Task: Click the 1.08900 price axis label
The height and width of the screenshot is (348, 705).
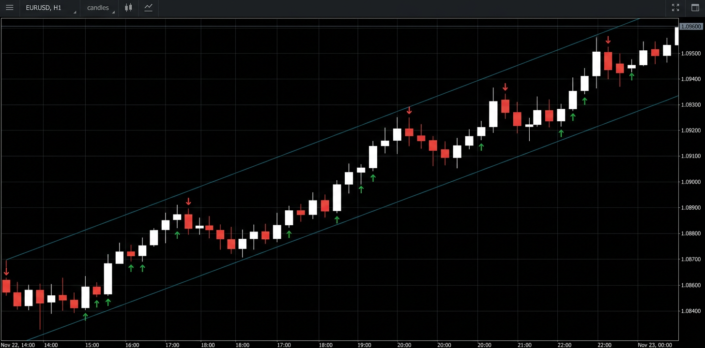Action: 691,208
